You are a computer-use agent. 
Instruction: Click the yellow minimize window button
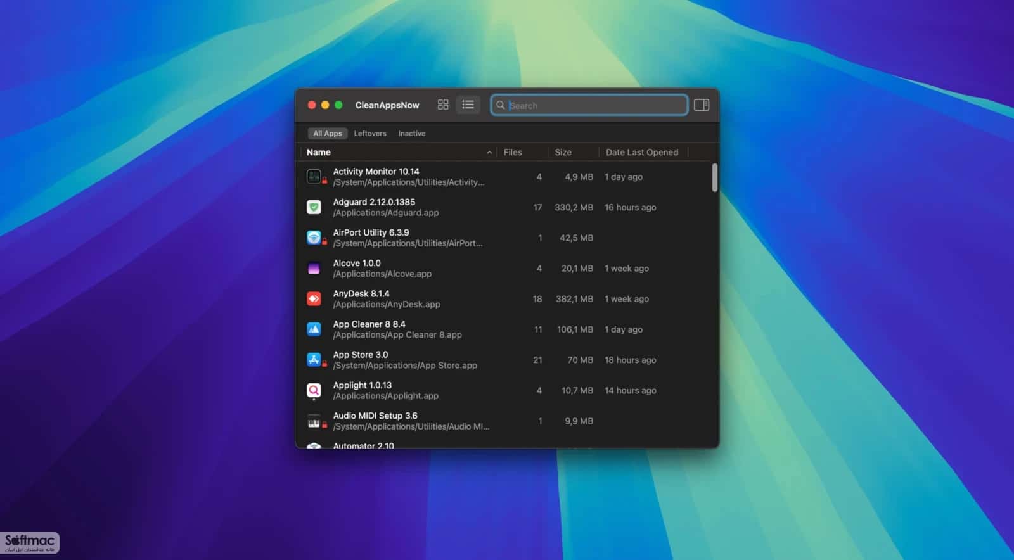coord(325,105)
